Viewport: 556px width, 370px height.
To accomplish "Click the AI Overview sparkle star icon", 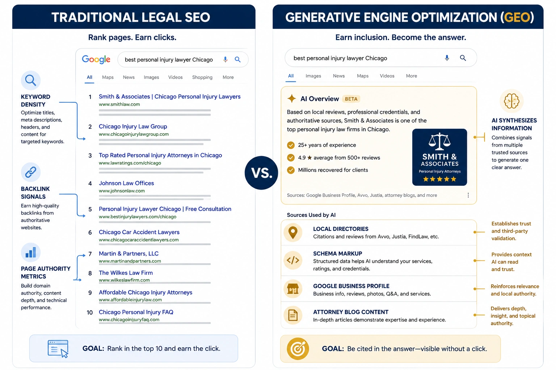I will [292, 99].
